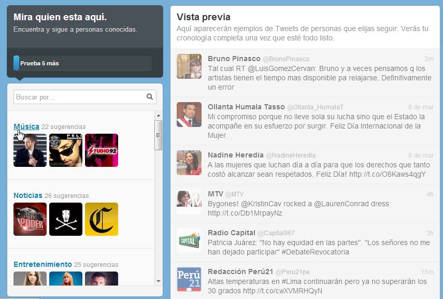Select the first Música artist thumbnail
This screenshot has width=443, height=299.
[30, 150]
